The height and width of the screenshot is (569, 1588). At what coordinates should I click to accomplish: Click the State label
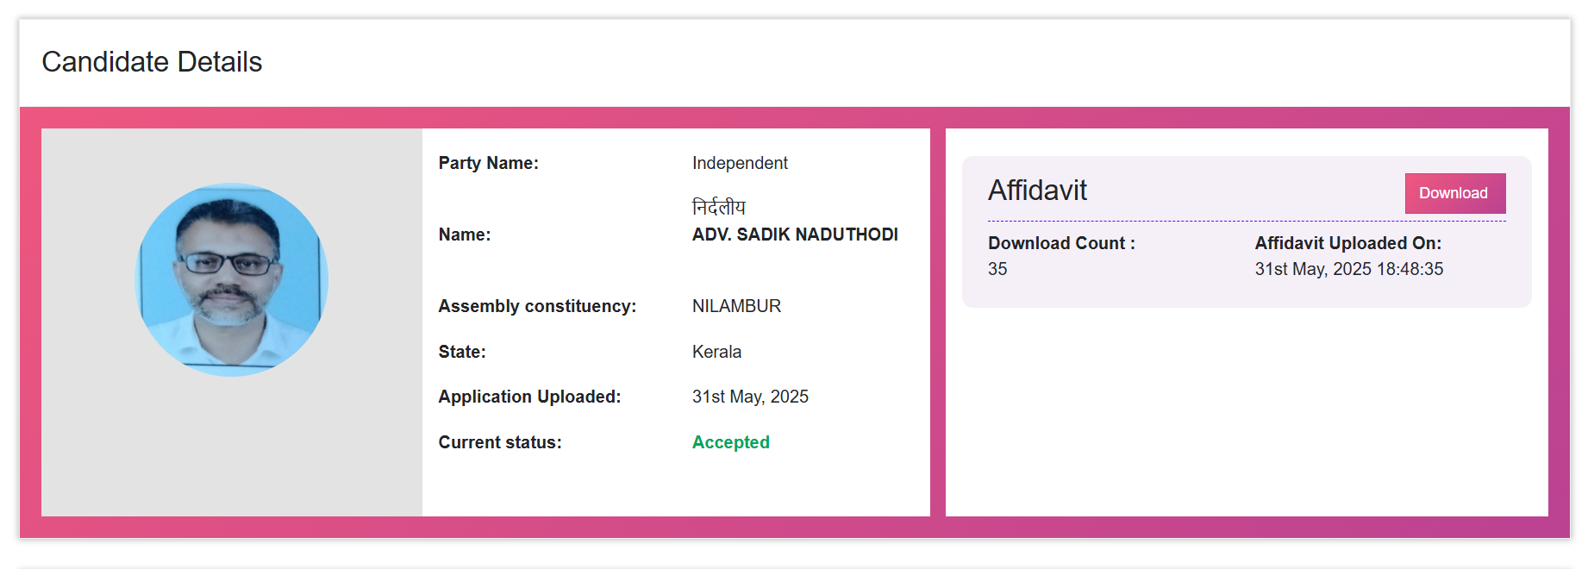pyautogui.click(x=462, y=352)
